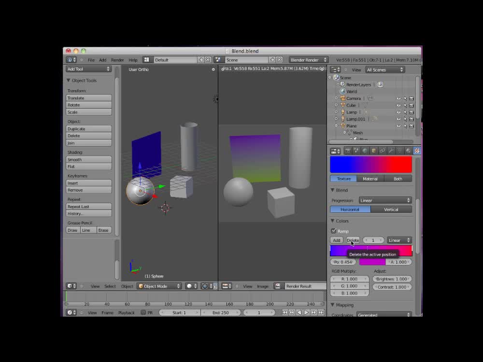This screenshot has width=483, height=362.
Task: Hide the Camera object in the outliner
Action: pos(398,98)
